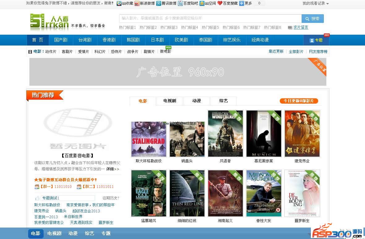Switch to 动漫 recommendation tab

(x=196, y=101)
